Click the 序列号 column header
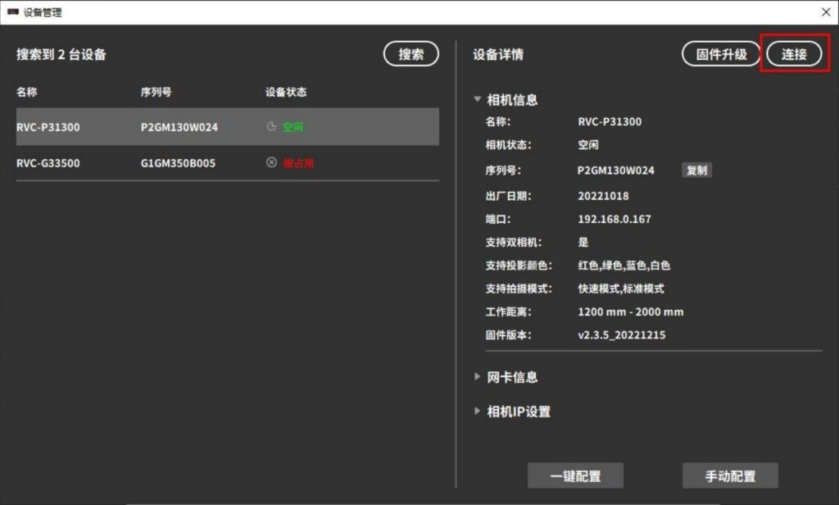This screenshot has width=839, height=505. coord(156,92)
